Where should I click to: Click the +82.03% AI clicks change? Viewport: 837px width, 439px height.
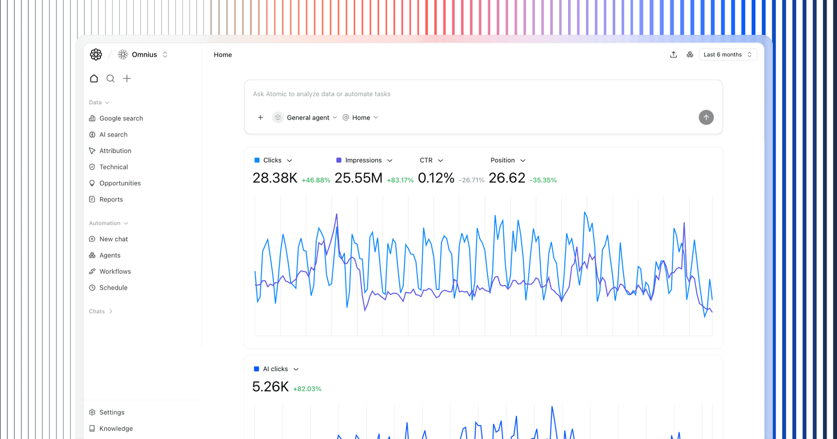(308, 389)
